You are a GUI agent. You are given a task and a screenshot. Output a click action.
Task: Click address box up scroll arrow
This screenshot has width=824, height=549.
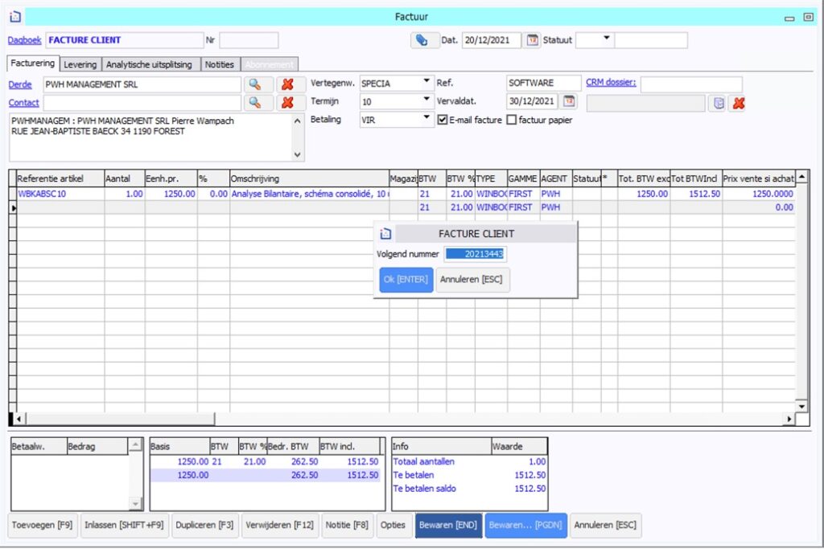pyautogui.click(x=298, y=121)
